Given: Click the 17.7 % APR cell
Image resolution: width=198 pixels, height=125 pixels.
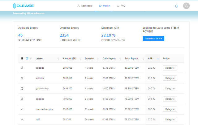Looking at the screenshot, I should pyautogui.click(x=151, y=119).
